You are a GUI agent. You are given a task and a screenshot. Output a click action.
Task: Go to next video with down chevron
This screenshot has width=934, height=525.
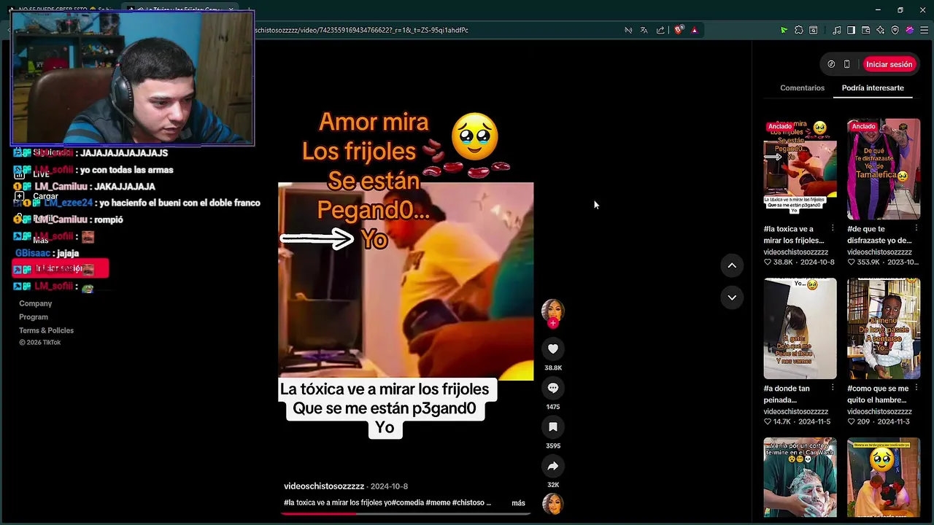click(x=732, y=297)
